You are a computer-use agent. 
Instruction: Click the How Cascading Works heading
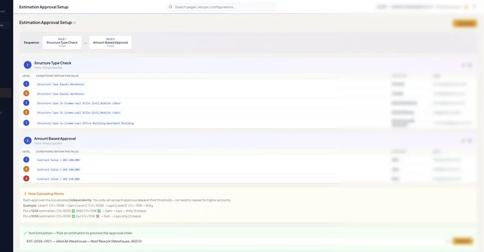pyautogui.click(x=46, y=193)
